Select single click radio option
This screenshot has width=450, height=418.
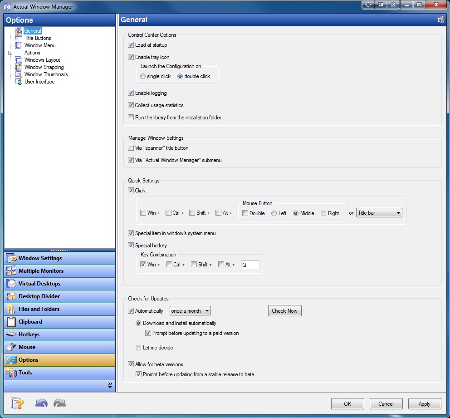142,76
